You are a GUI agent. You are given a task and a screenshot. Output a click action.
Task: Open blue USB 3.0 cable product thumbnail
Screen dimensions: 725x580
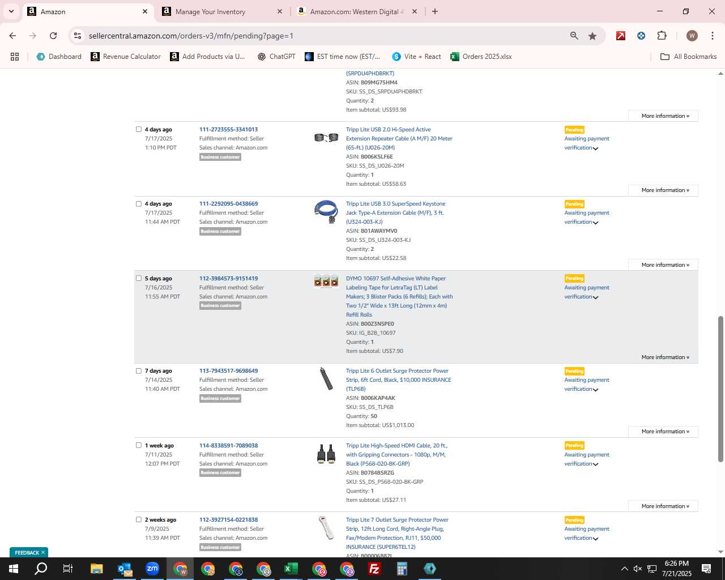[326, 211]
